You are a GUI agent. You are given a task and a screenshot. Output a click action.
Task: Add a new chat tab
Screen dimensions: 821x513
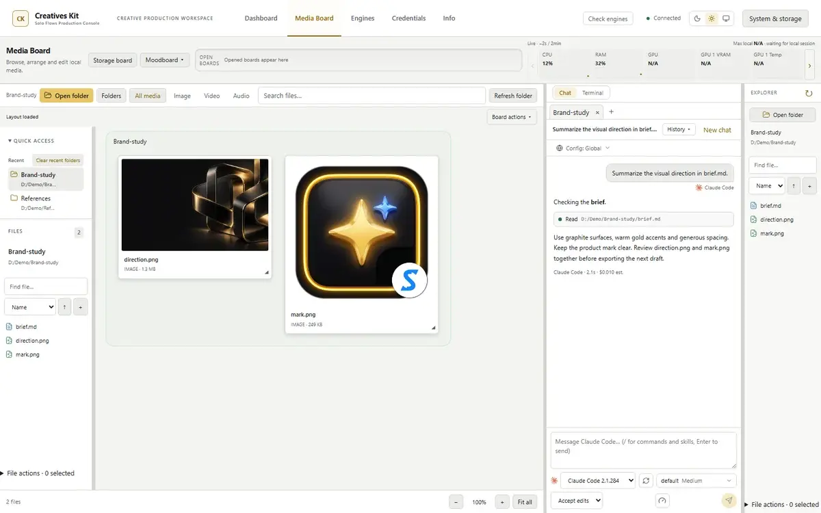coord(612,112)
